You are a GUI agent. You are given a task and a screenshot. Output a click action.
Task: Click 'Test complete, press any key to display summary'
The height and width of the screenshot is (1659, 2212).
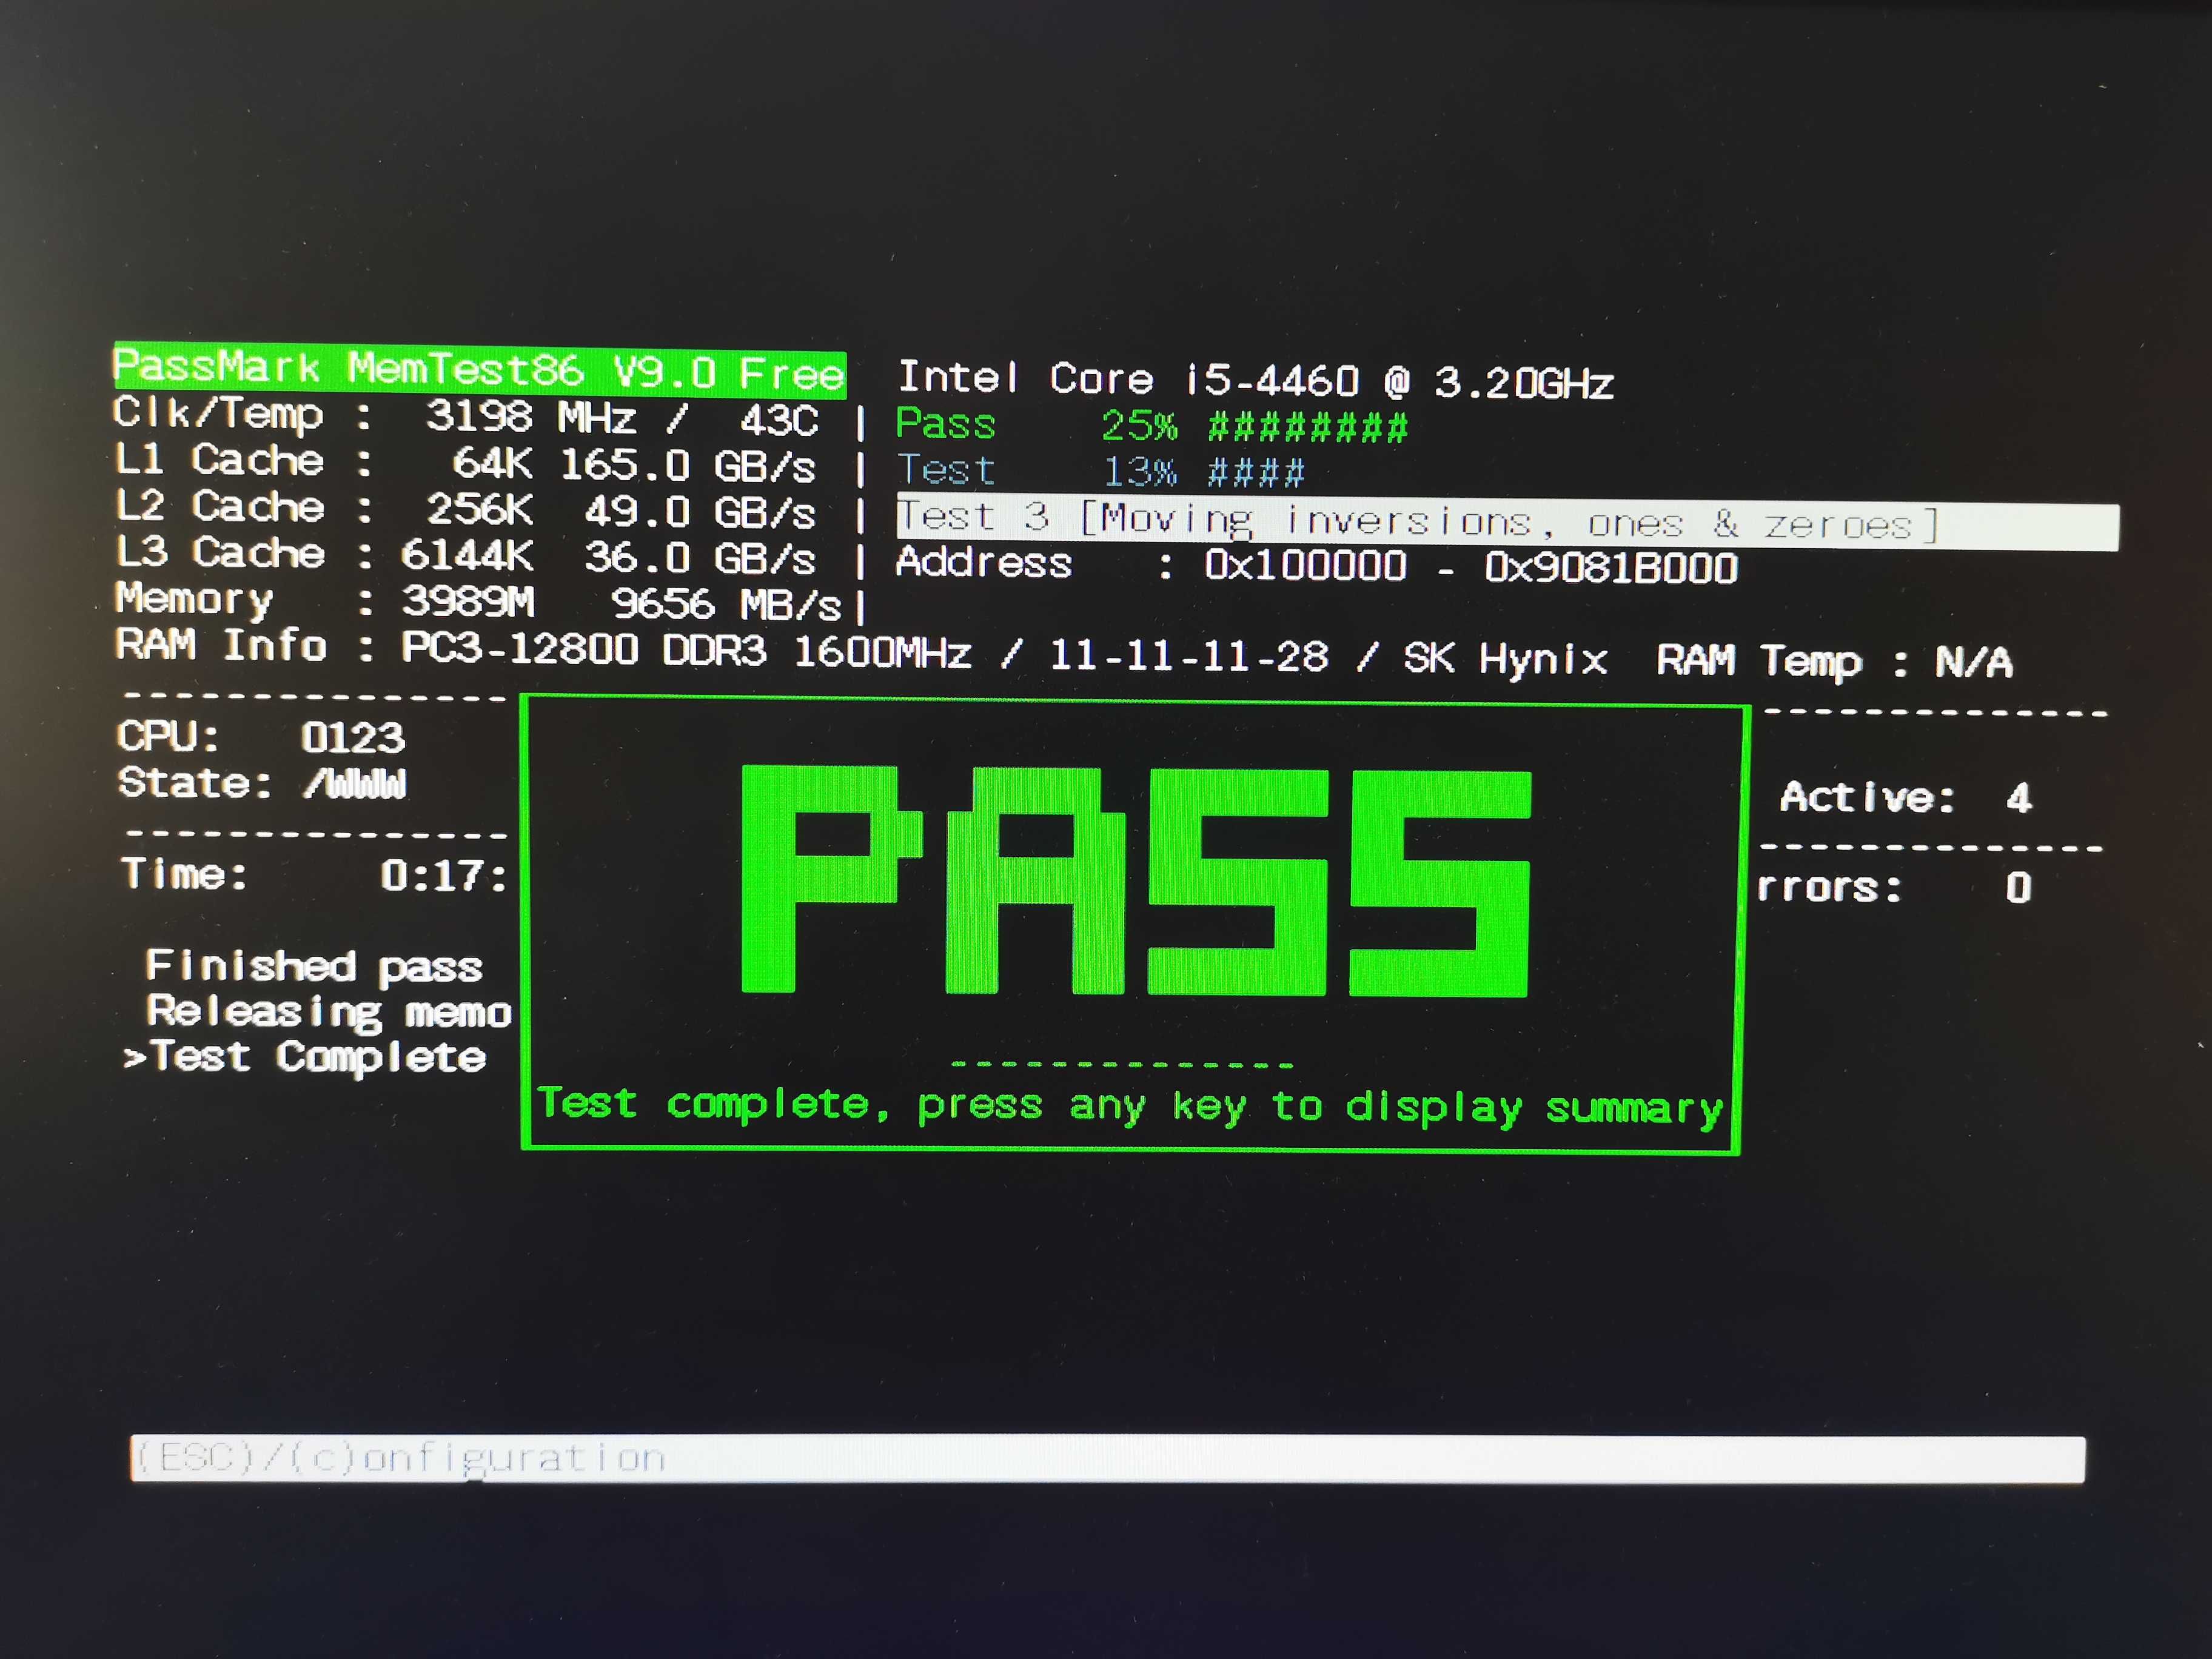tap(1130, 1106)
